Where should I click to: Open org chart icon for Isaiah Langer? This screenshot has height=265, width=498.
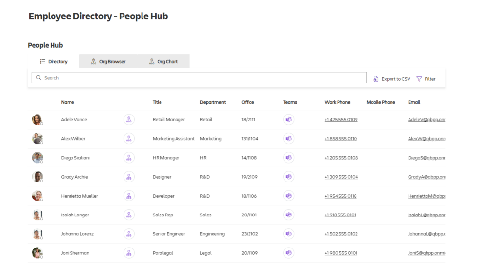pyautogui.click(x=129, y=215)
